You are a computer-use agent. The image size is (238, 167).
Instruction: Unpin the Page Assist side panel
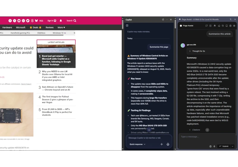click(x=231, y=19)
